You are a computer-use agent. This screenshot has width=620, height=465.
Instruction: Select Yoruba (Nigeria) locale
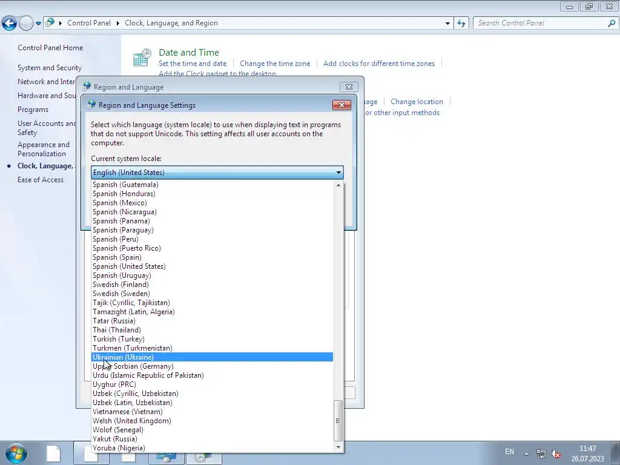pos(213,449)
